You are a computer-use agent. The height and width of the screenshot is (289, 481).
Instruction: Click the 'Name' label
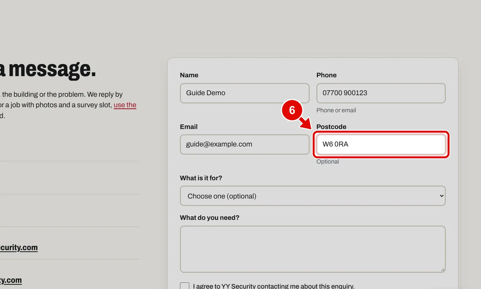point(189,75)
